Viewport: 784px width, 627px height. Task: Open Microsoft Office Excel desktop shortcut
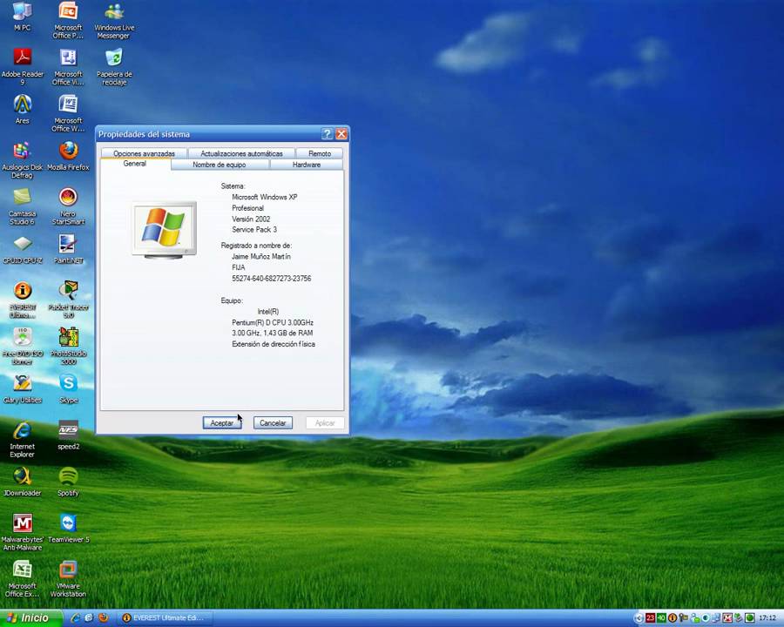pyautogui.click(x=22, y=578)
